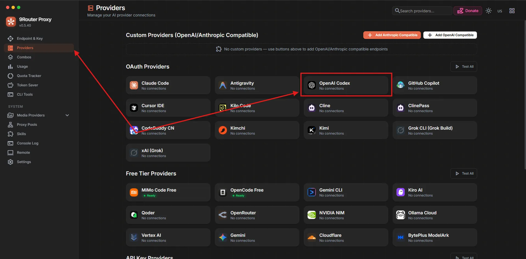Expand the Media Providers submenu
This screenshot has width=526, height=259.
point(67,115)
